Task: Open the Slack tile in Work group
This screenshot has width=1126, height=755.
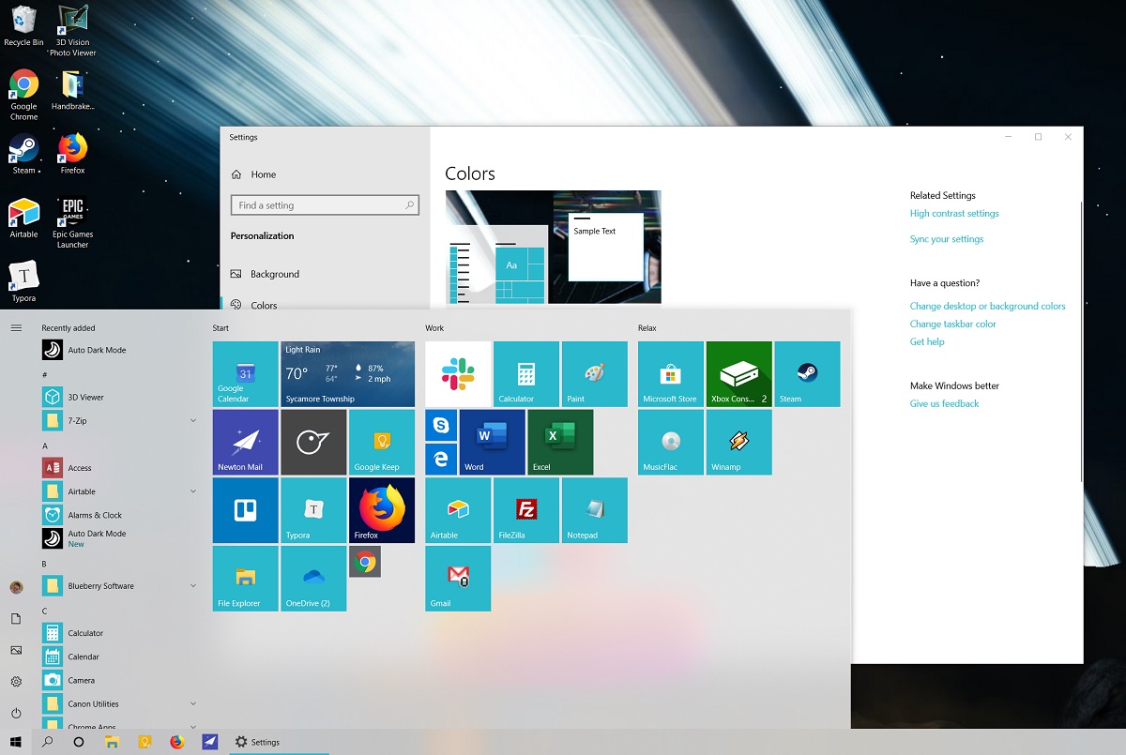Action: coord(458,374)
